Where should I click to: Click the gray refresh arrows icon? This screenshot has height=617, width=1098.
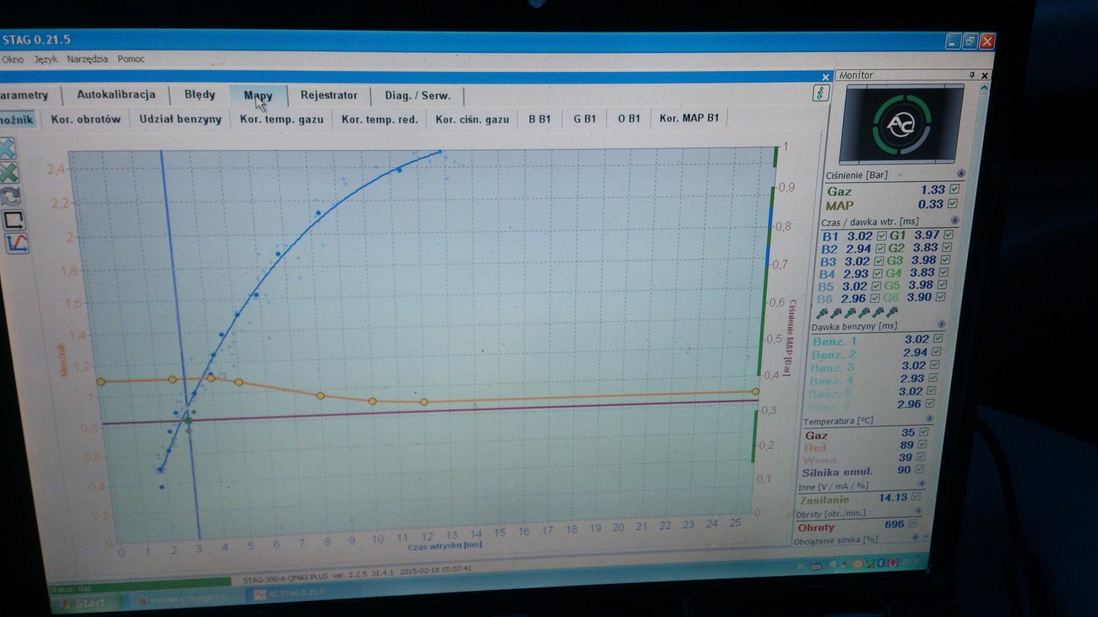pos(10,197)
